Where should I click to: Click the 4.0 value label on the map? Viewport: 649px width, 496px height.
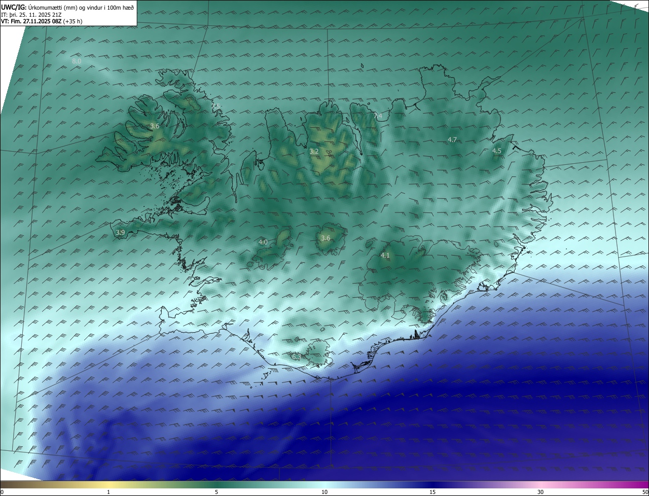pyautogui.click(x=263, y=242)
